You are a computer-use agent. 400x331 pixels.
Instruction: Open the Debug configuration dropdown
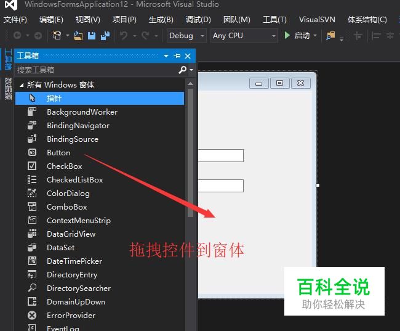[186, 36]
